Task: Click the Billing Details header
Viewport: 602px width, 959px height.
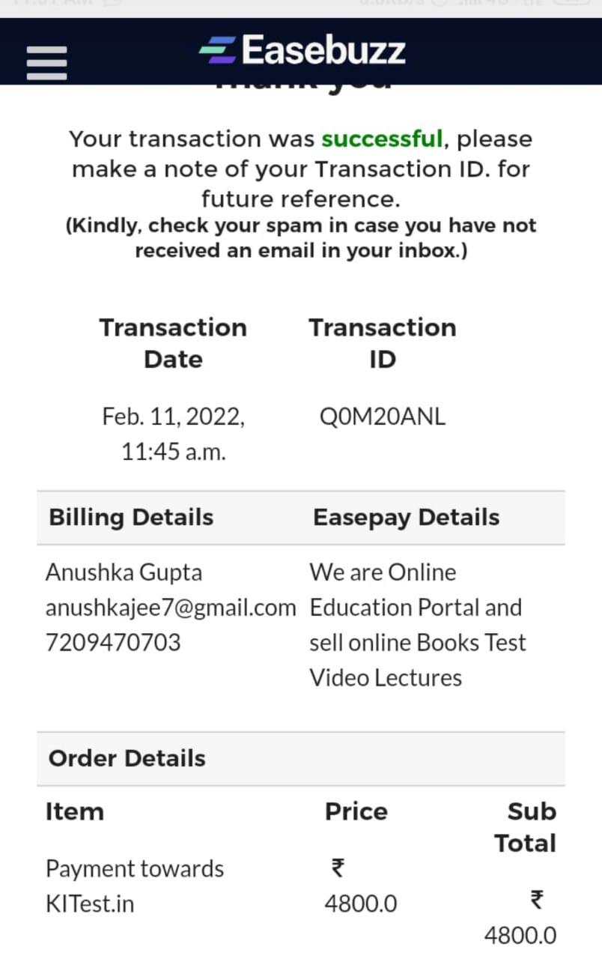Action: tap(131, 518)
